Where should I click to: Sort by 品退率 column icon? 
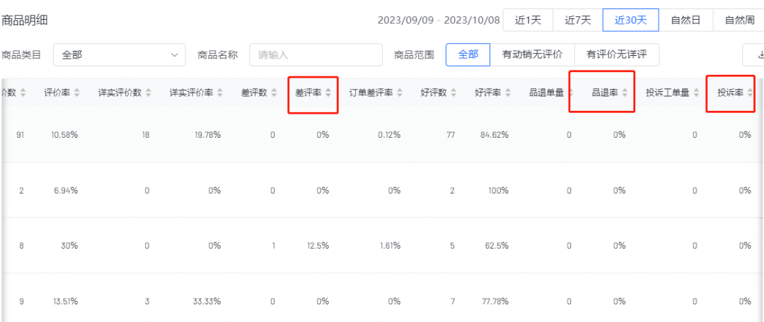click(x=624, y=93)
